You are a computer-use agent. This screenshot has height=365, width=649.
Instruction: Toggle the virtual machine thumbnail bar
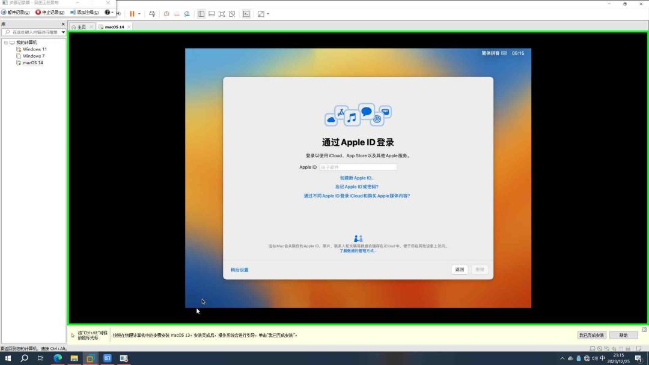[x=212, y=13]
